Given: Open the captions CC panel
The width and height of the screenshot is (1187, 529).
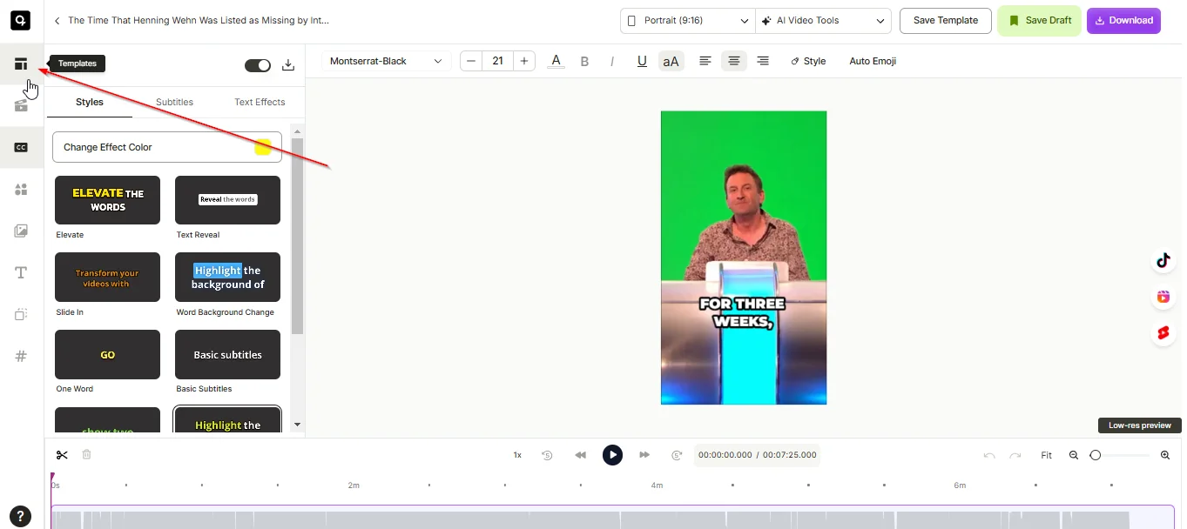Looking at the screenshot, I should 21,147.
